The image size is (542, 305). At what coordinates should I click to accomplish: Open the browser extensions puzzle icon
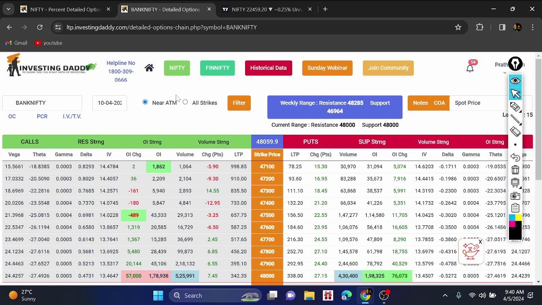[x=480, y=27]
